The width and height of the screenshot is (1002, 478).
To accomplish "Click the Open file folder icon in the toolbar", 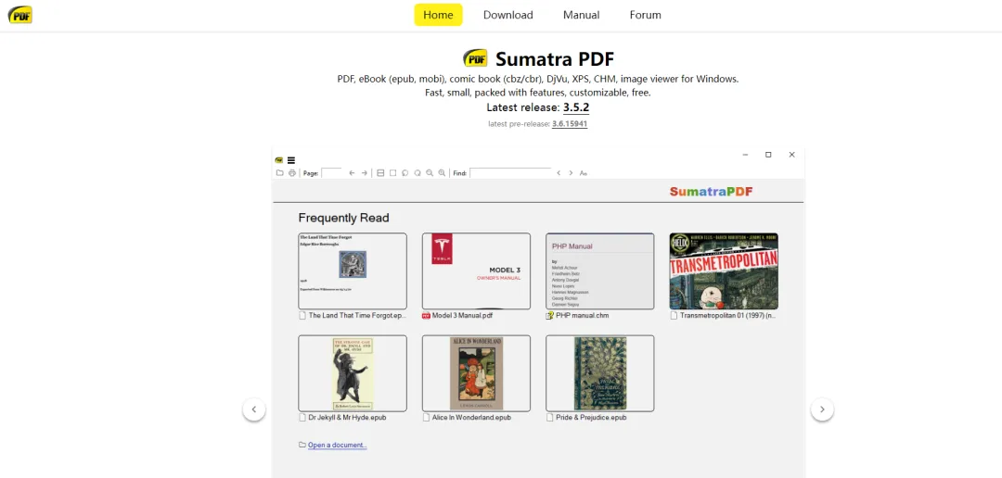I will pos(280,173).
